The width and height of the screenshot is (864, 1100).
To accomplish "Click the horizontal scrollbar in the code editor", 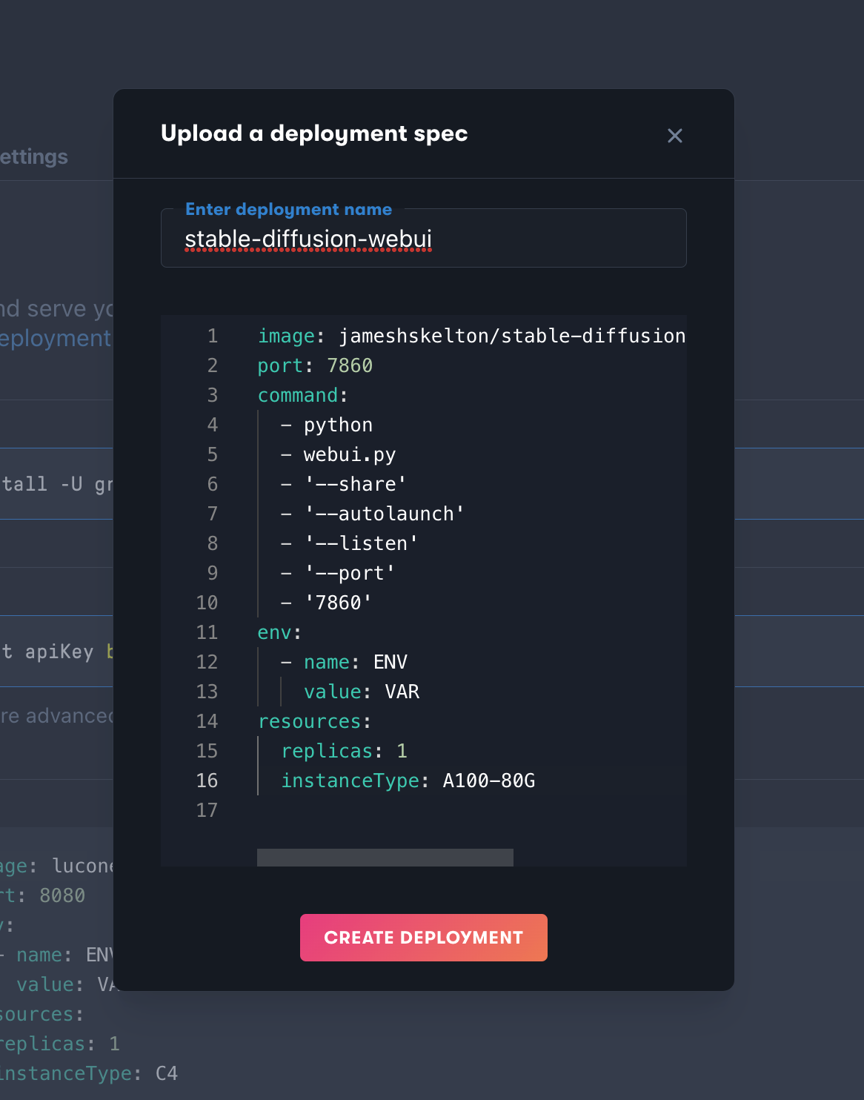I will 385,858.
